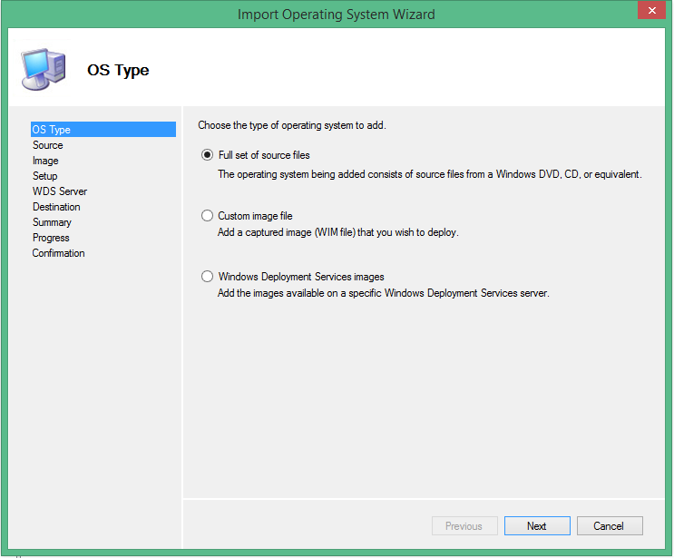Go to the Confirmation step
This screenshot has width=674, height=558.
59,253
